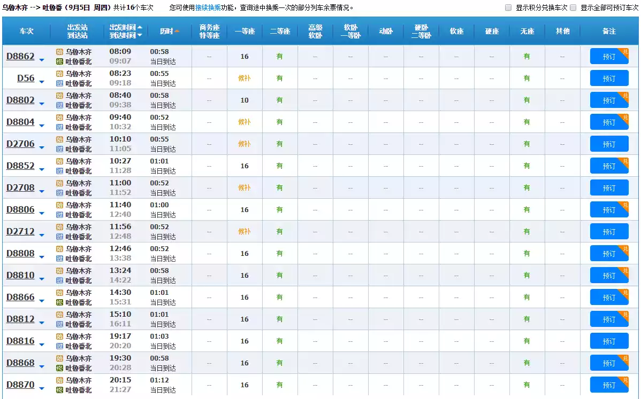This screenshot has height=399, width=641.
Task: Expand stop details arrow for D2706
Action: (42, 147)
